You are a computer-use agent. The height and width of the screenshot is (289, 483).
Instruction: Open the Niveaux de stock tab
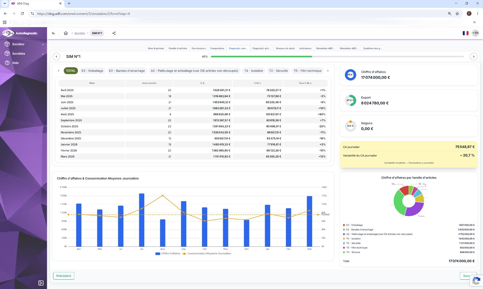285,48
